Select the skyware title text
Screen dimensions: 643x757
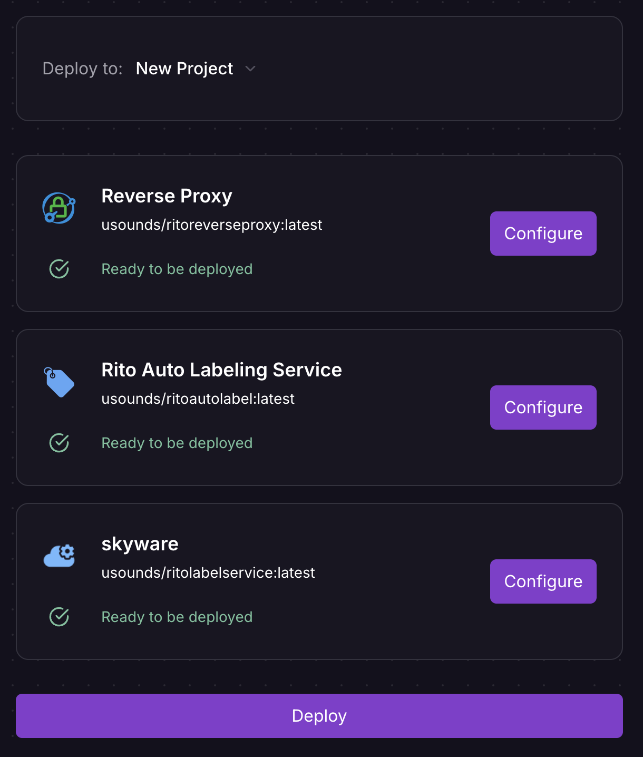coord(140,544)
